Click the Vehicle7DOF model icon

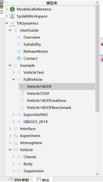[x=23, y=93]
